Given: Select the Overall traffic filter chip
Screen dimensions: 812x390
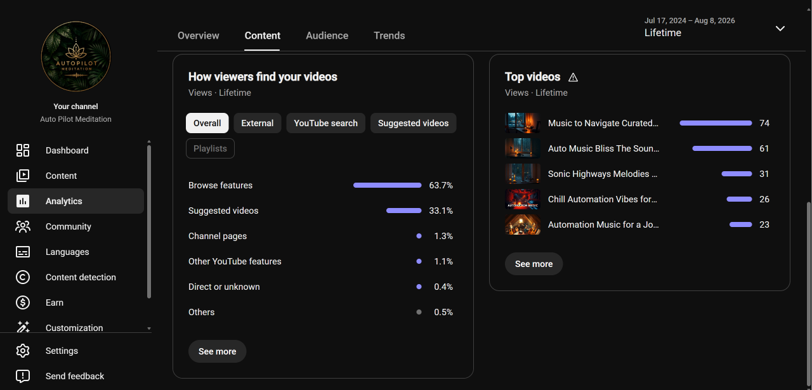Looking at the screenshot, I should click(x=207, y=123).
